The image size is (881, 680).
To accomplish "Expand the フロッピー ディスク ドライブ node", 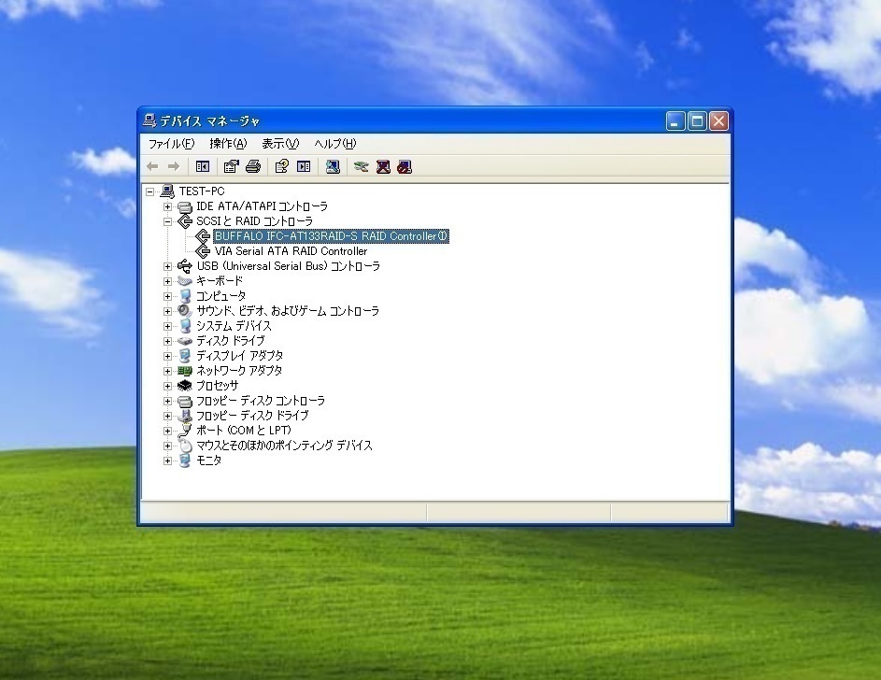I will (167, 416).
